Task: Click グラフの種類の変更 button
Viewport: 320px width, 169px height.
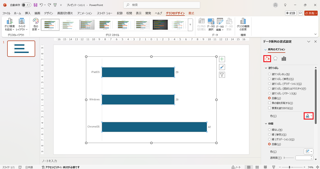Action: click(243, 25)
